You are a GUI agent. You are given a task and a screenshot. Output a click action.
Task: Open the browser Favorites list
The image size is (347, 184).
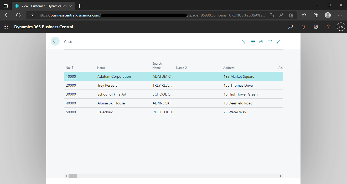[x=304, y=15]
